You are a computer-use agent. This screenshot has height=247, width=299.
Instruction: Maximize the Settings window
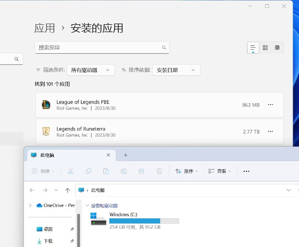pos(267,6)
